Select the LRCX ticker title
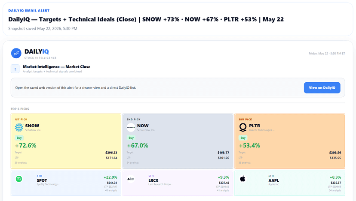This screenshot has width=356, height=201. [x=153, y=180]
